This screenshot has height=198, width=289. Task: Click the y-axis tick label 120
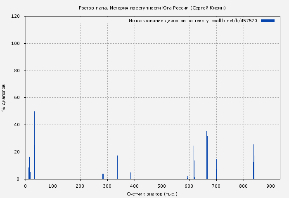[16, 16]
